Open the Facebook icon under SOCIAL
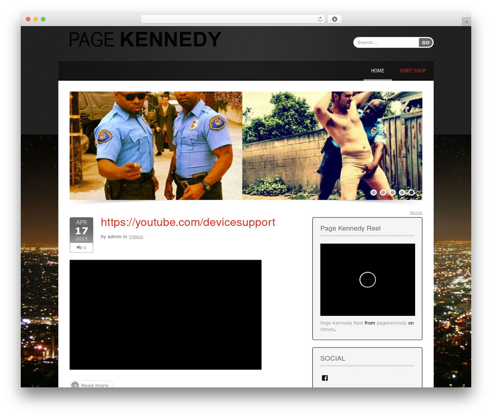This screenshot has height=417, width=492. [x=325, y=378]
